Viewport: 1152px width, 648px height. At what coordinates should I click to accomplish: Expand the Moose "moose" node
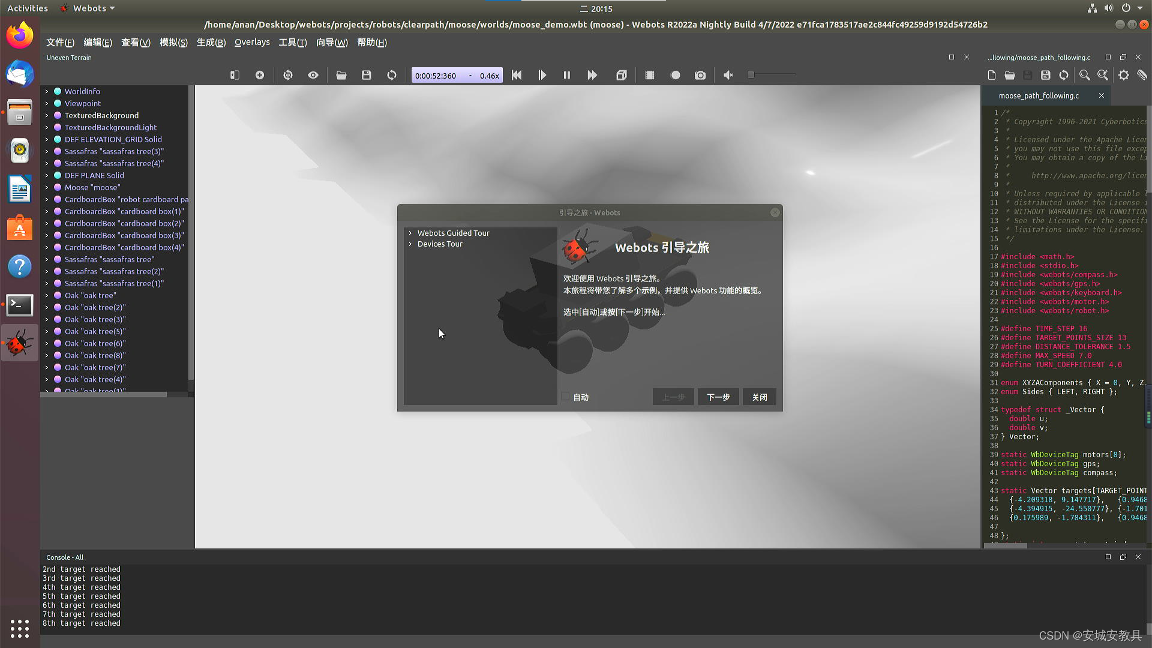coord(47,187)
